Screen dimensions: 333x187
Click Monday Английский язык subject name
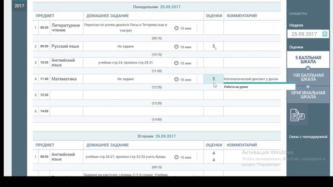[x=63, y=62]
